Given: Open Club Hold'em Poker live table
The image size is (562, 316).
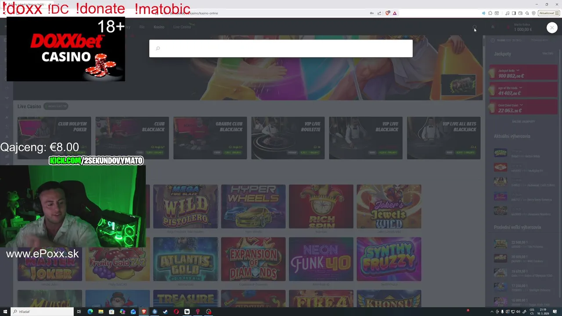Looking at the screenshot, I should coord(54,138).
